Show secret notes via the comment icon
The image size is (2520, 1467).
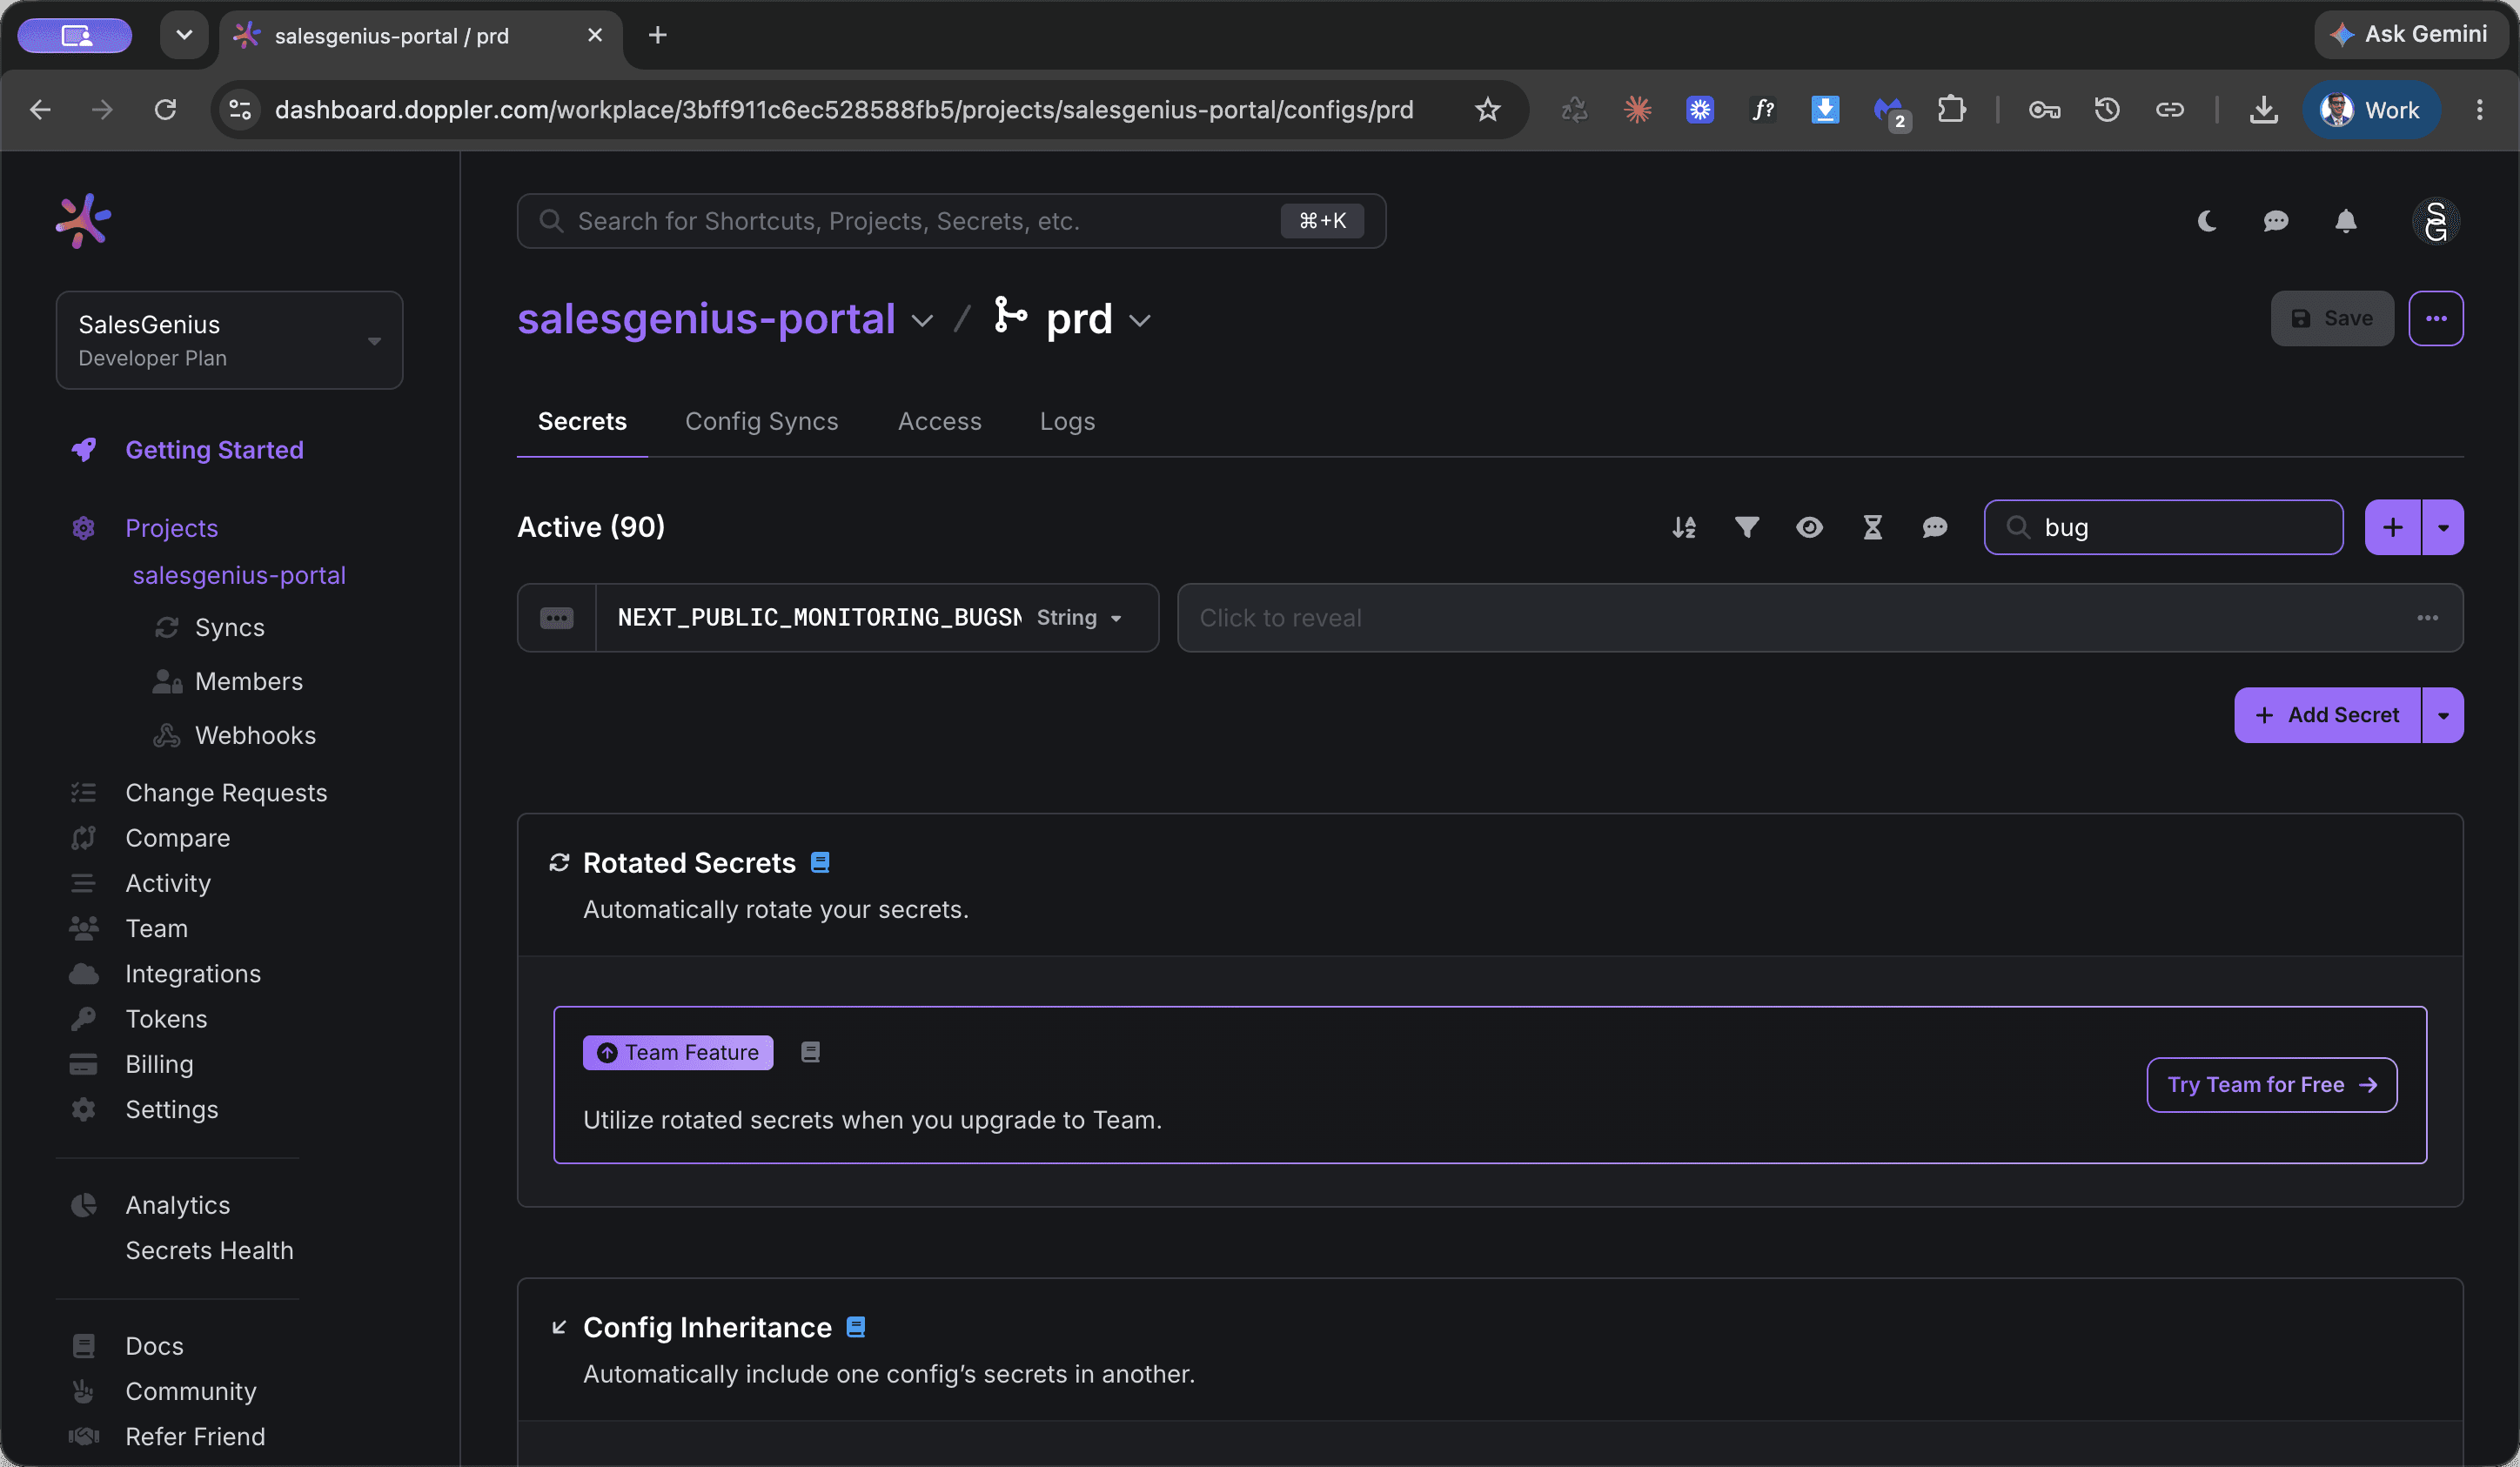1935,527
